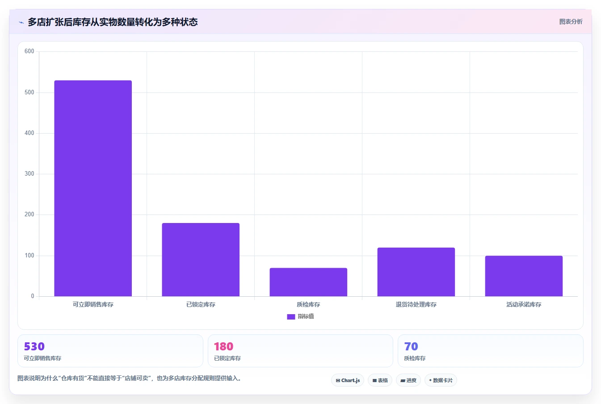
Task: Click the 可立即销售库存 bar in the chart
Action: click(x=93, y=188)
